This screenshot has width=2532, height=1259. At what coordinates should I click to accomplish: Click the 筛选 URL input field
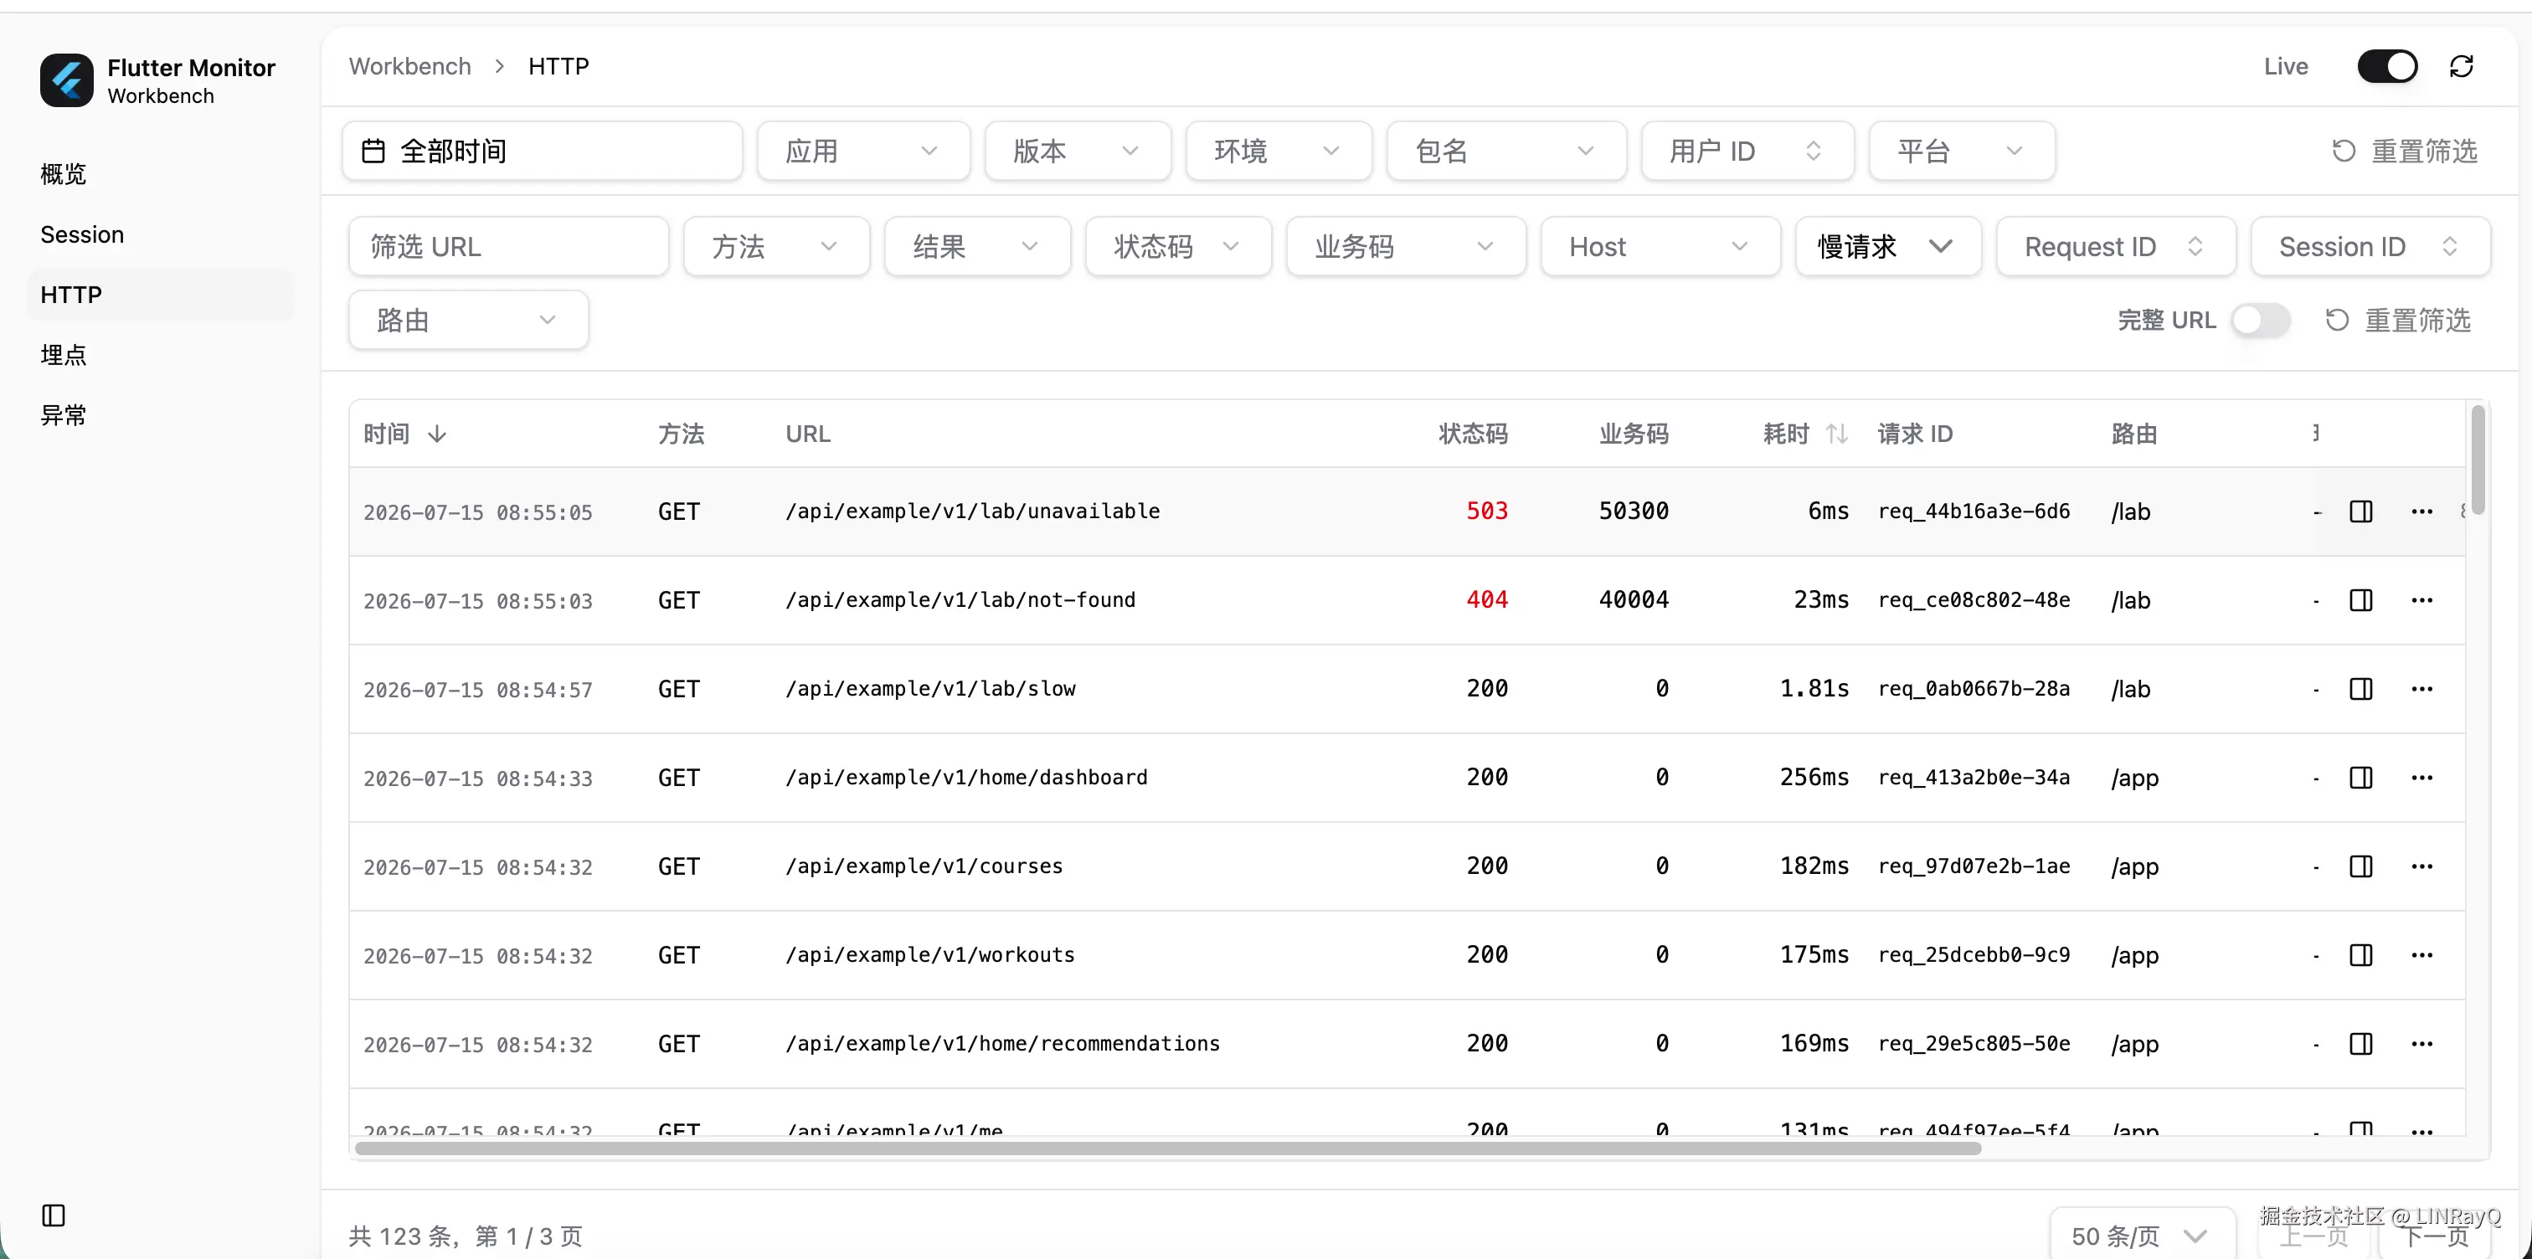tap(509, 247)
